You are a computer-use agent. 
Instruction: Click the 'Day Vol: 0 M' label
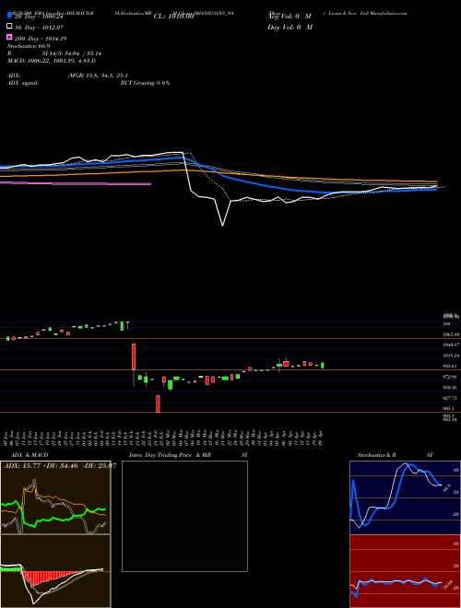pyautogui.click(x=290, y=28)
